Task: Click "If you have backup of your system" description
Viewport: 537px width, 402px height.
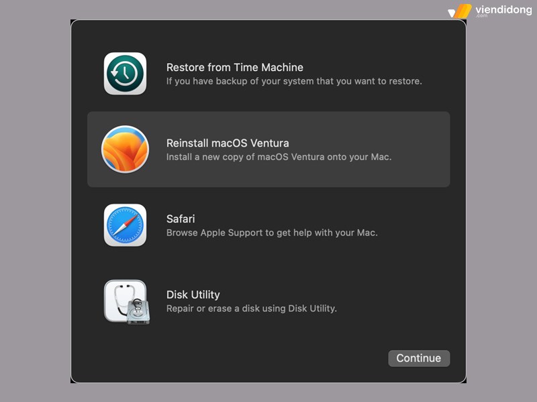Action: point(294,81)
